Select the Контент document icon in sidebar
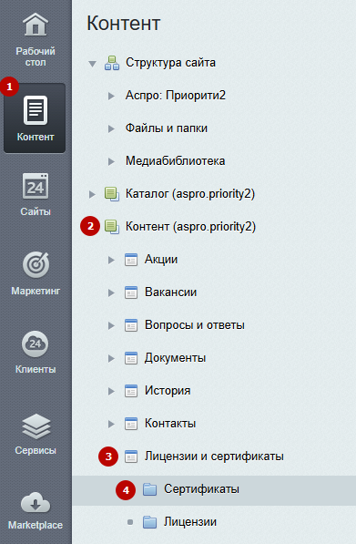The height and width of the screenshot is (544, 356). click(x=36, y=110)
